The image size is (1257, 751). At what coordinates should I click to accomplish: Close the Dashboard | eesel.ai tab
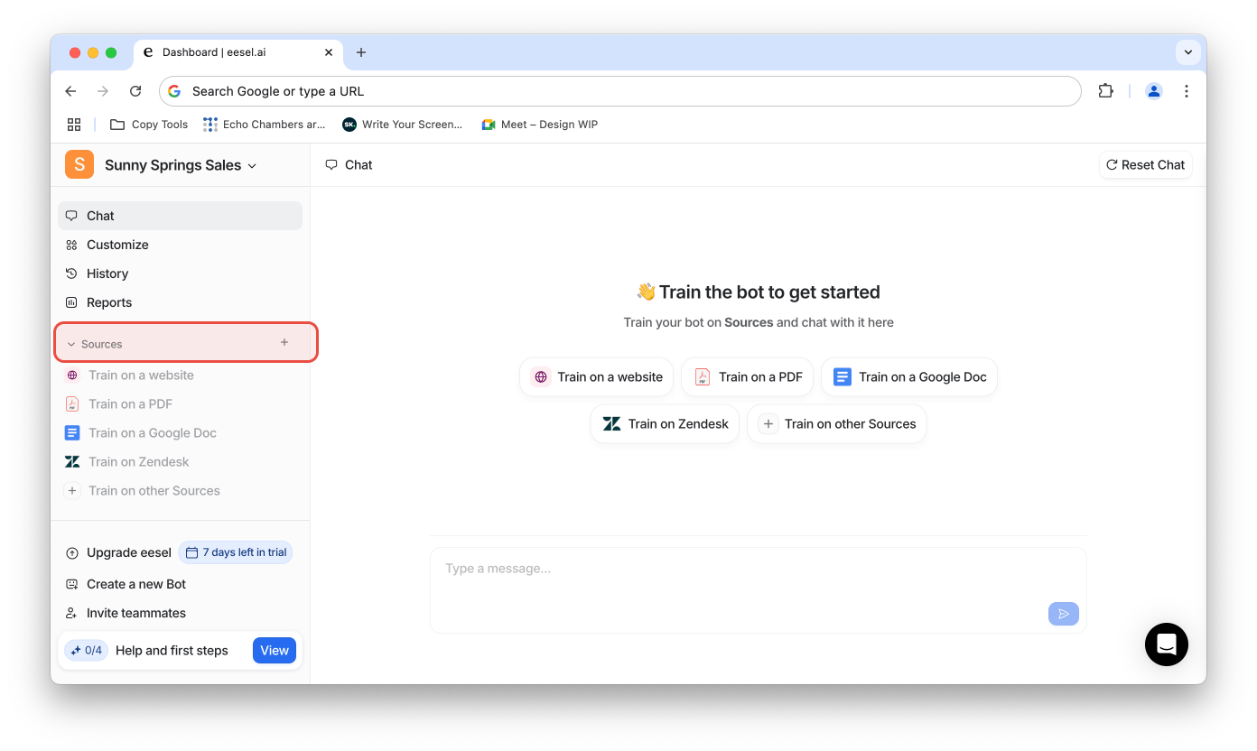pos(329,52)
